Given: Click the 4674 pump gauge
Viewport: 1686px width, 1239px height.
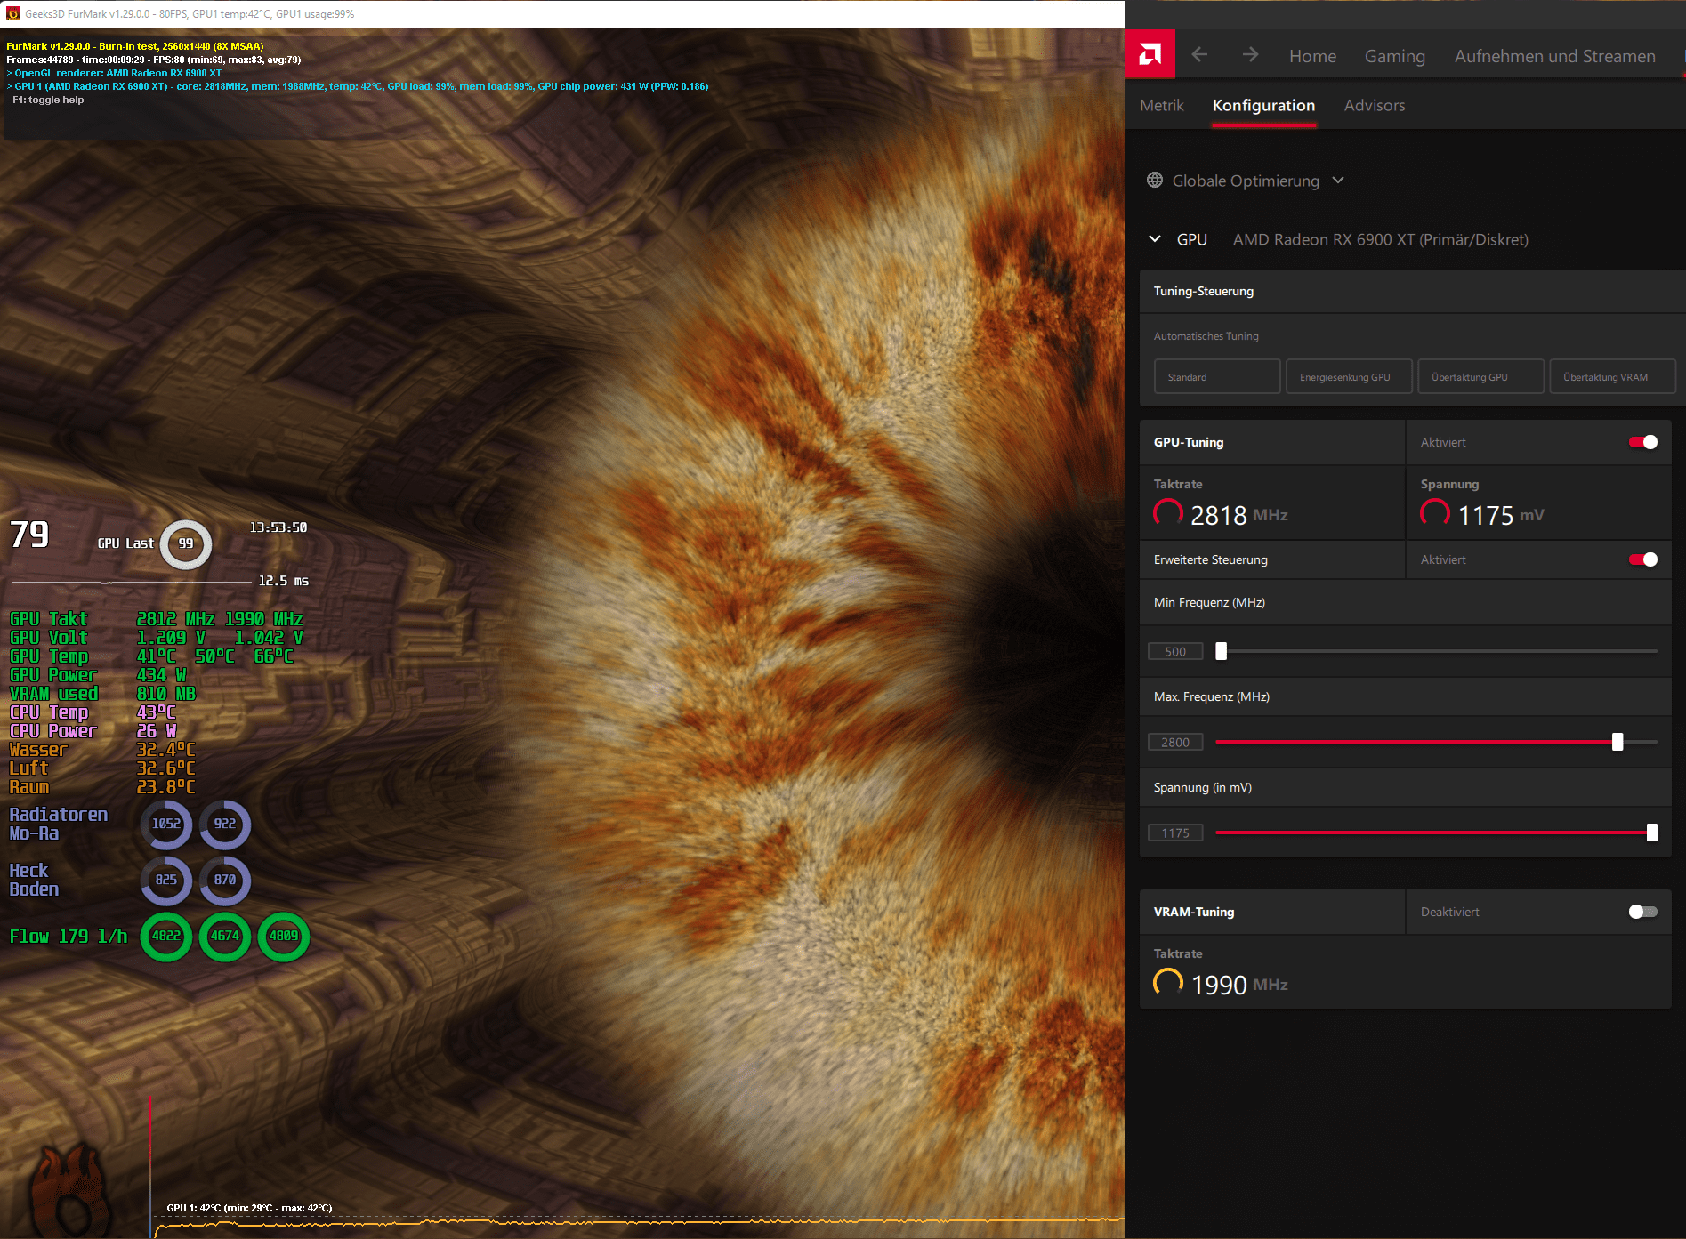Looking at the screenshot, I should click(225, 936).
